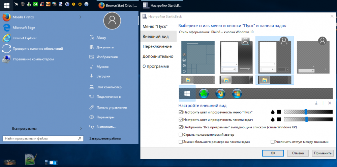Adjust the taskbar transparency slider
The height and width of the screenshot is (167, 337).
pos(306,119)
